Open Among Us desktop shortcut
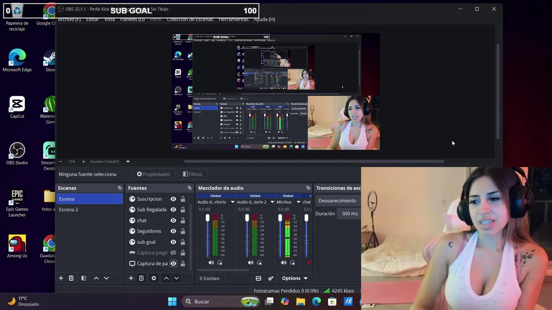Viewport: 552px width, 310px height. tap(17, 247)
